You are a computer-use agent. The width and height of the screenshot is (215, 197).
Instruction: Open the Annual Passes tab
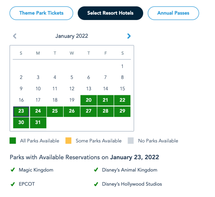click(x=173, y=13)
